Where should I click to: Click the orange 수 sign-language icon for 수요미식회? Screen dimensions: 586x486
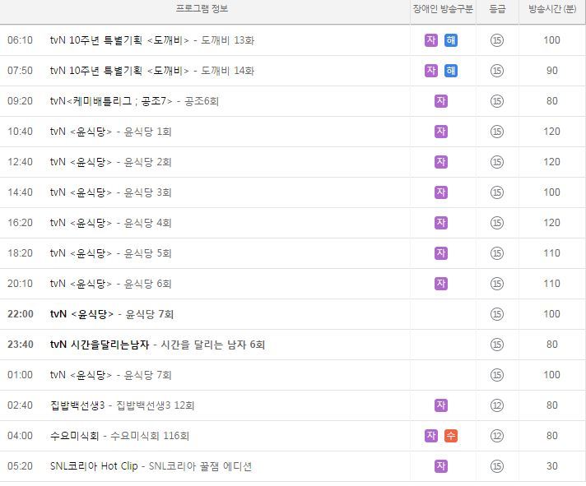[451, 436]
